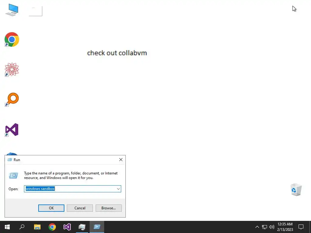This screenshot has width=311, height=233.
Task: Show hidden system tray icons
Action: click(257, 227)
